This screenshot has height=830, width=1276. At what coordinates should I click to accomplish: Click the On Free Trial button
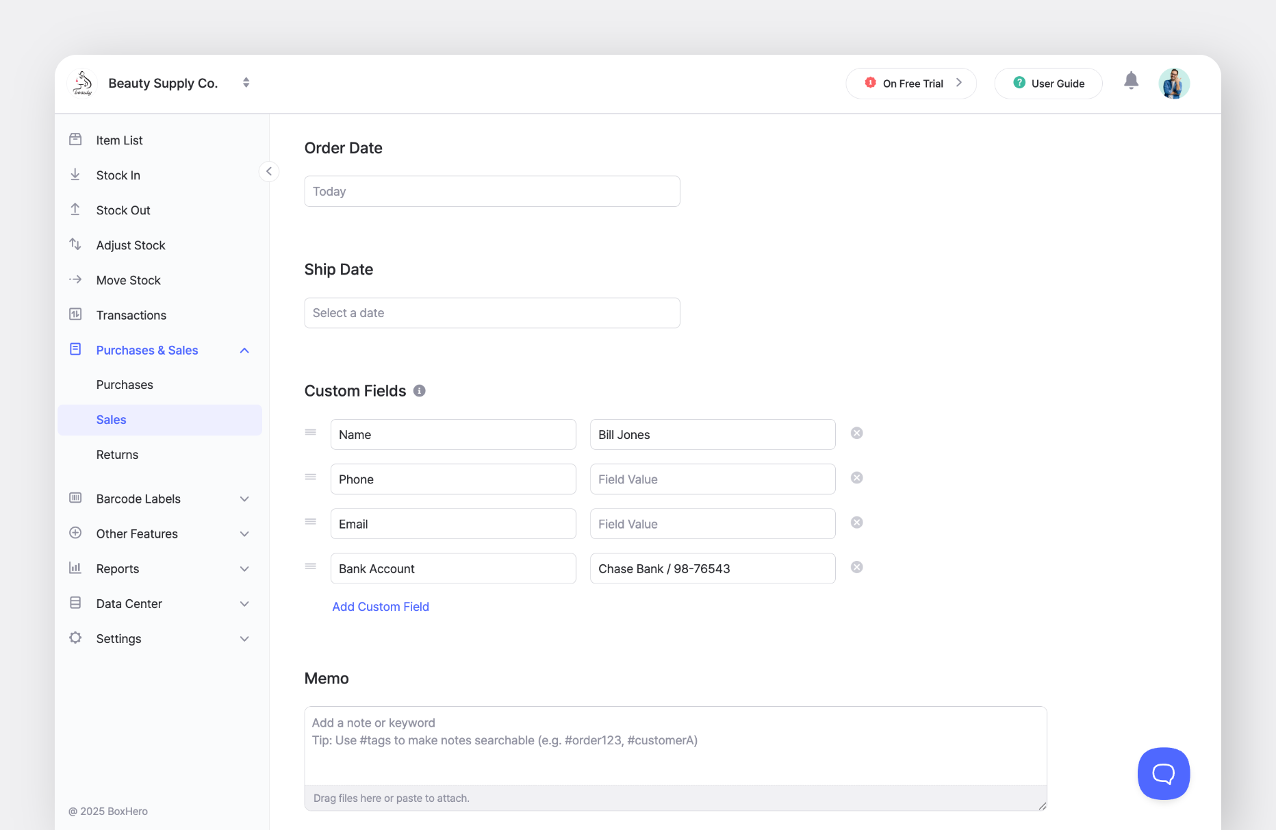[911, 84]
